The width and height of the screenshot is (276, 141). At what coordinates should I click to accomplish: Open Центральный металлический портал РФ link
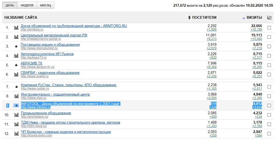click(54, 35)
